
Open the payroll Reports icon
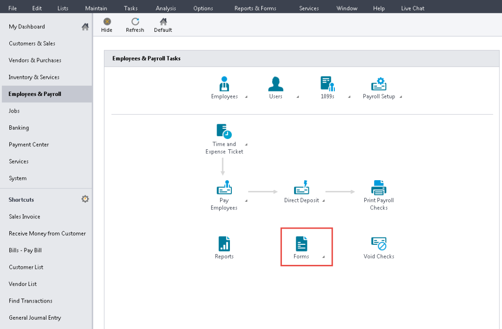pyautogui.click(x=224, y=244)
